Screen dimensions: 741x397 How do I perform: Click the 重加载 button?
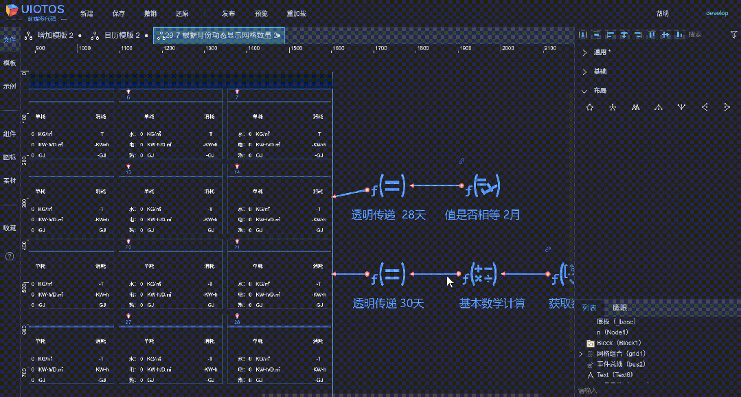296,14
